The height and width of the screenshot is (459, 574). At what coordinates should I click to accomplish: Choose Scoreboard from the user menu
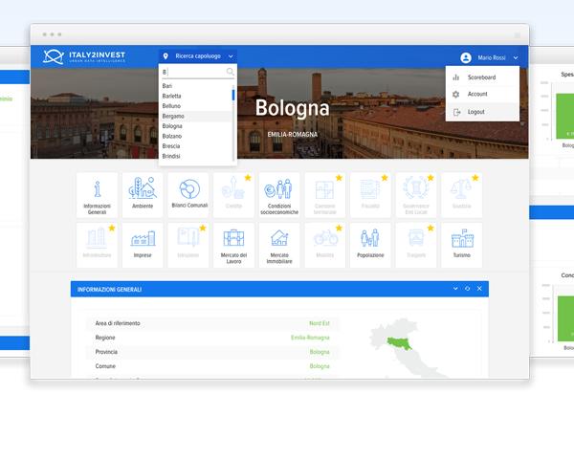pos(481,77)
